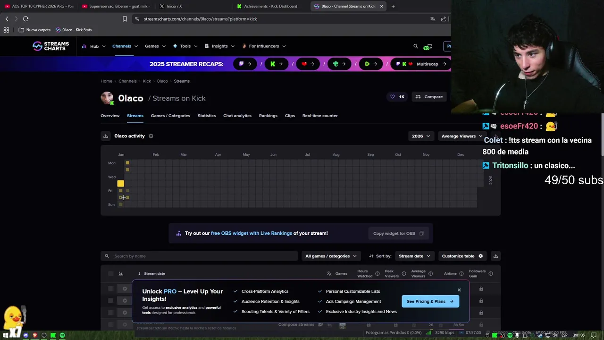Image resolution: width=604 pixels, height=340 pixels.
Task: Click Hours Watched info icon
Action: pyautogui.click(x=377, y=273)
